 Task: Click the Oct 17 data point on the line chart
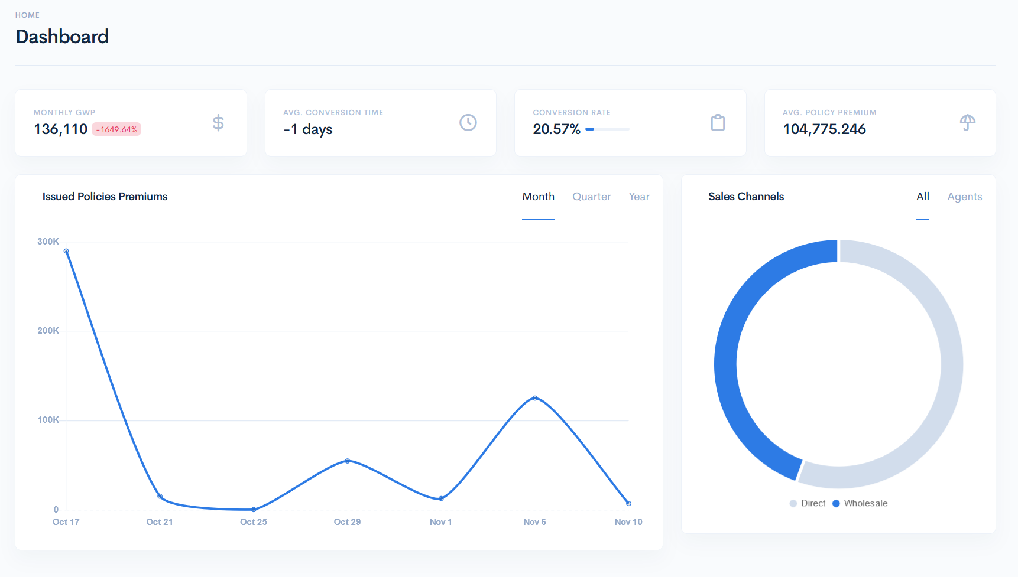(x=66, y=250)
